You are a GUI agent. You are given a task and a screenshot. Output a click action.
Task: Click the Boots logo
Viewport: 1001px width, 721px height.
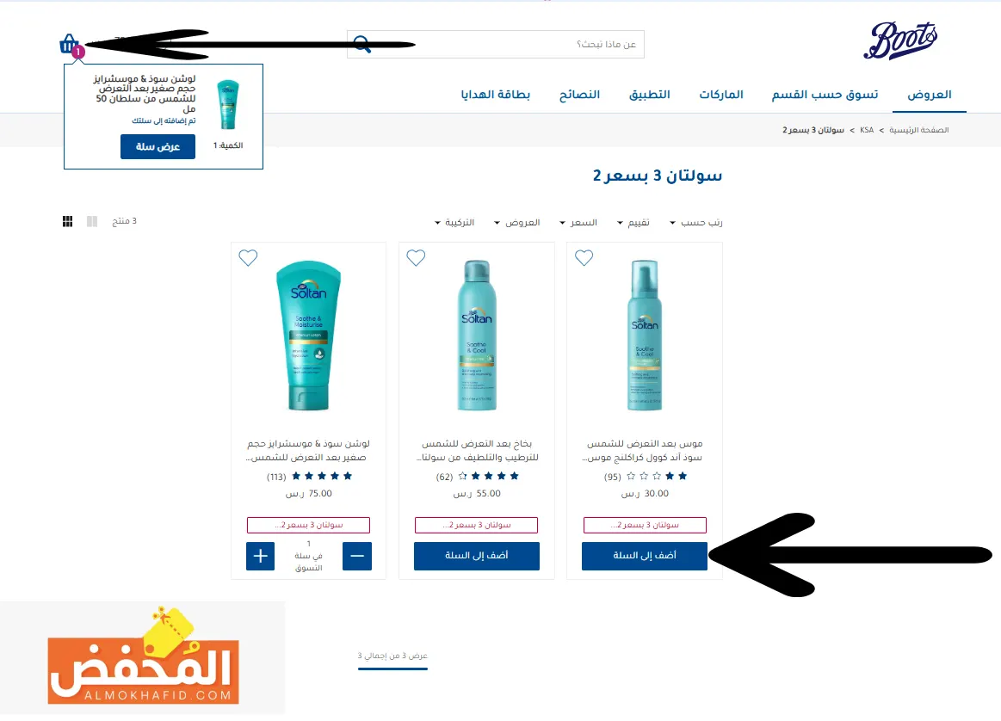[x=900, y=40]
